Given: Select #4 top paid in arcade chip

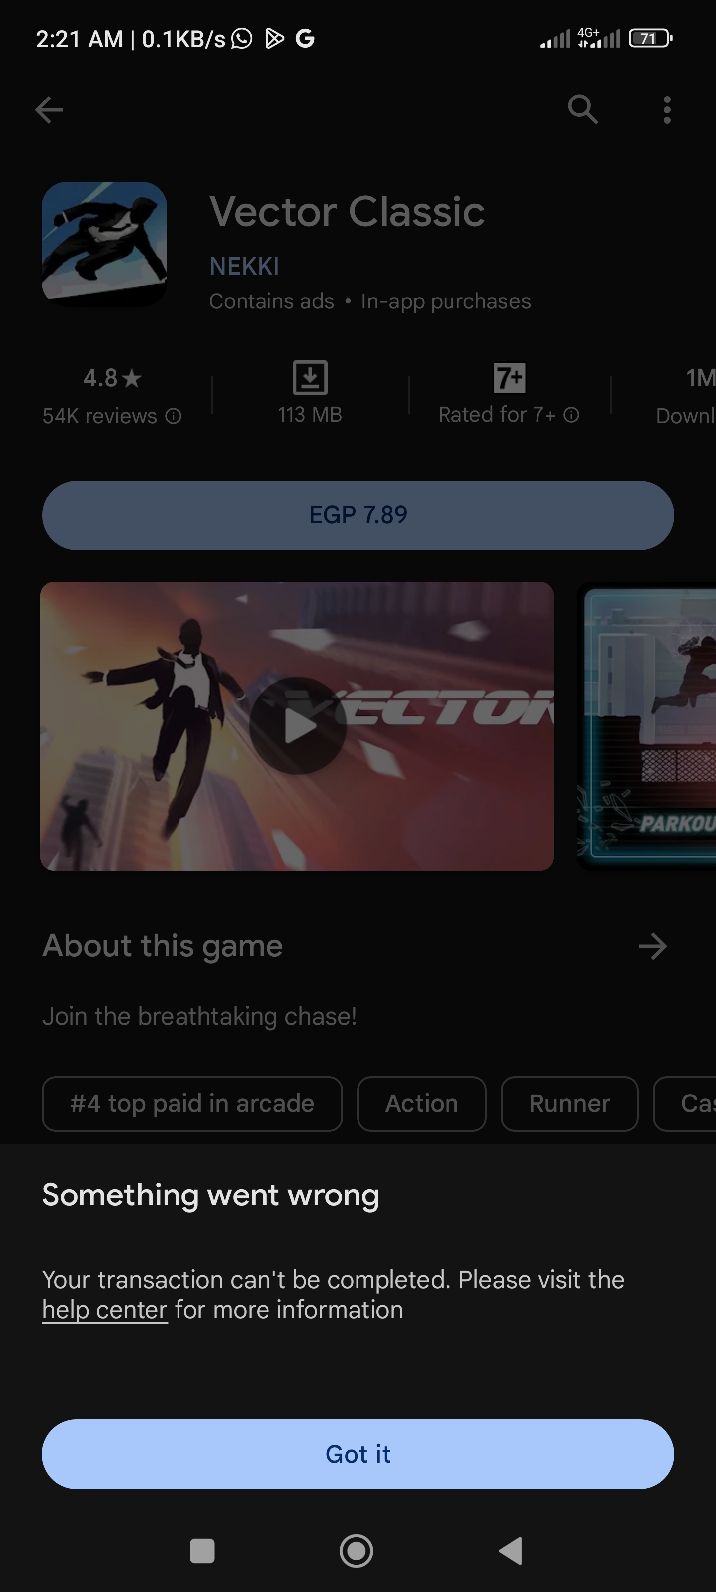Looking at the screenshot, I should click(x=192, y=1104).
